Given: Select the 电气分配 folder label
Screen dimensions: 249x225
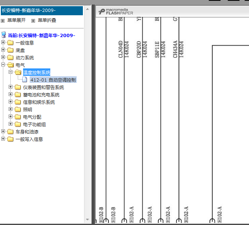Looking at the screenshot, I should tap(32, 117).
